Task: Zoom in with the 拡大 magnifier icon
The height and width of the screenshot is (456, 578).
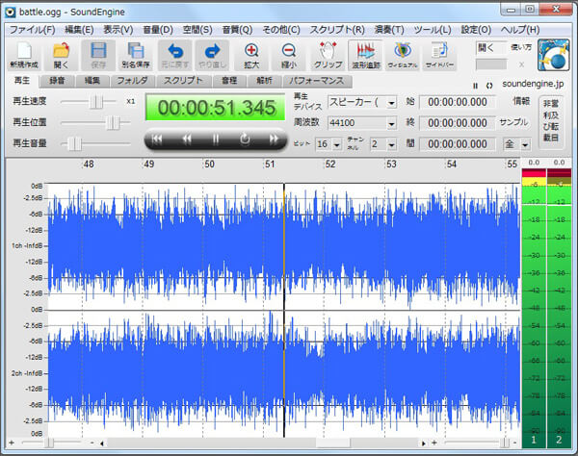Action: pos(251,55)
